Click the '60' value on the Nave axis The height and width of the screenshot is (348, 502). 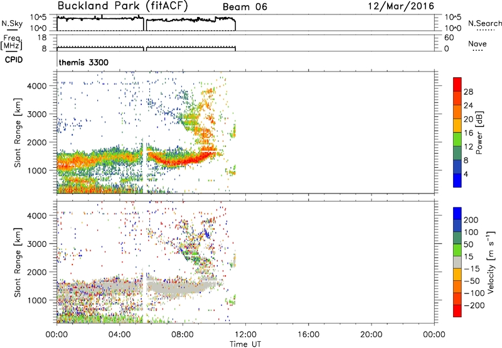tap(449, 38)
